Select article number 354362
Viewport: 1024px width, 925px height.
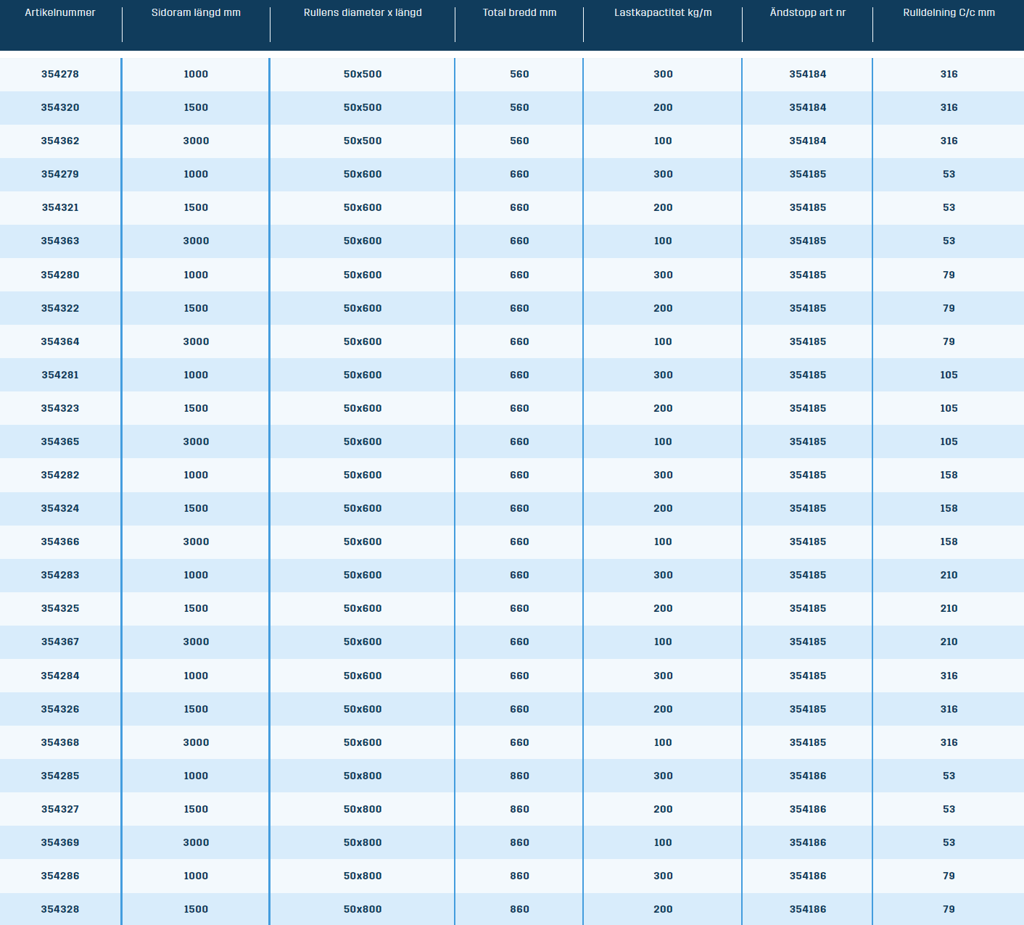[x=60, y=141]
